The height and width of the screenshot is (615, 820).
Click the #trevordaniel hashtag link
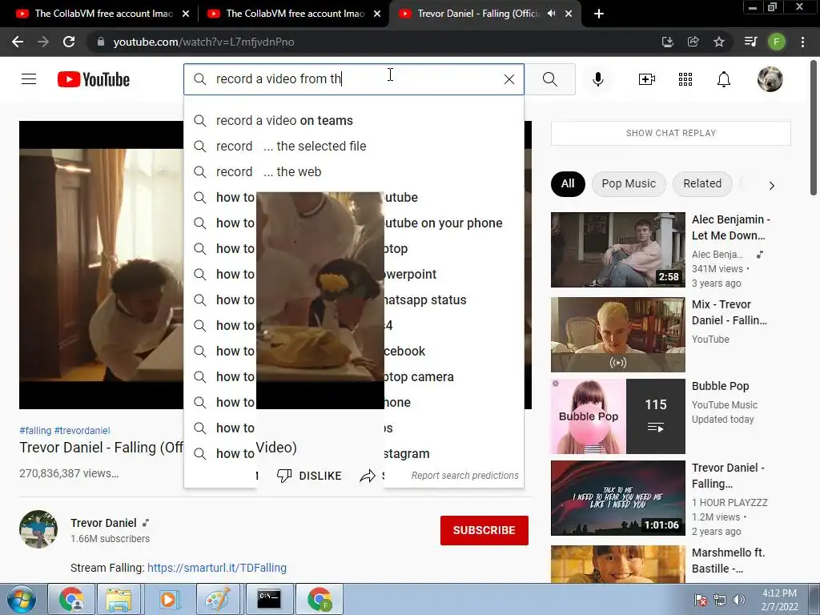tap(82, 430)
